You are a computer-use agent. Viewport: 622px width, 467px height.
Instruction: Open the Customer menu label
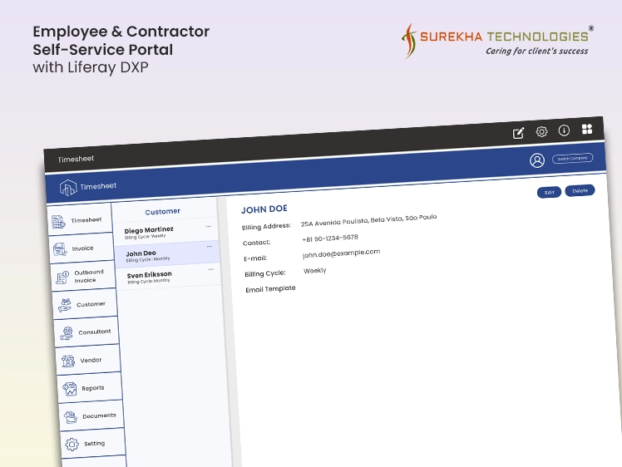[x=91, y=304]
